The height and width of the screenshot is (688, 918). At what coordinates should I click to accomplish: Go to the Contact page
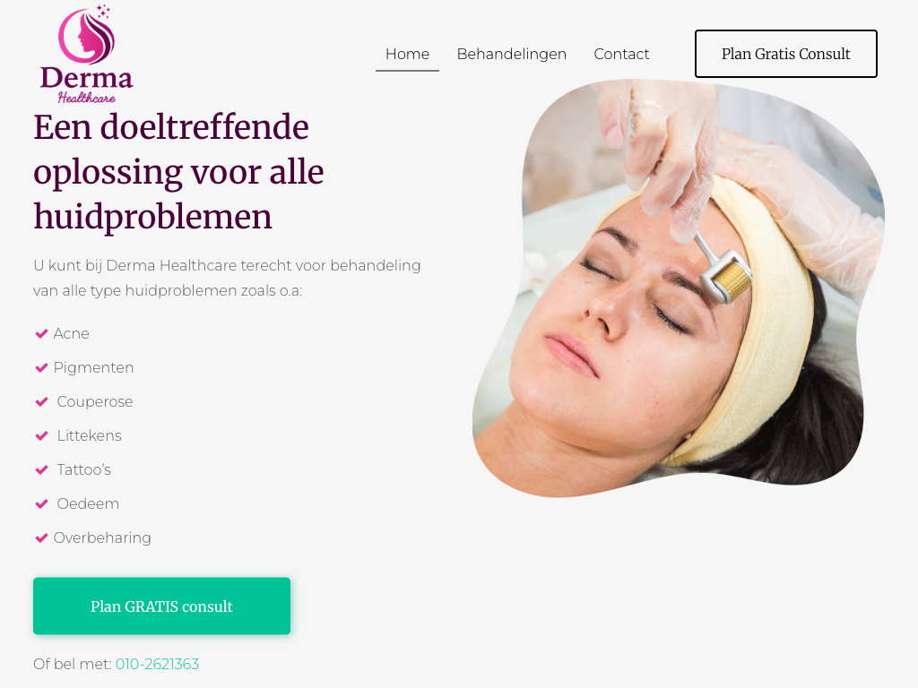tap(621, 54)
